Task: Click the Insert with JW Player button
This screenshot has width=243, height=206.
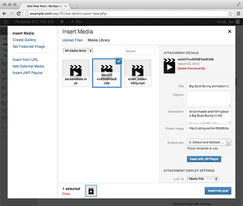Action: click(204, 159)
